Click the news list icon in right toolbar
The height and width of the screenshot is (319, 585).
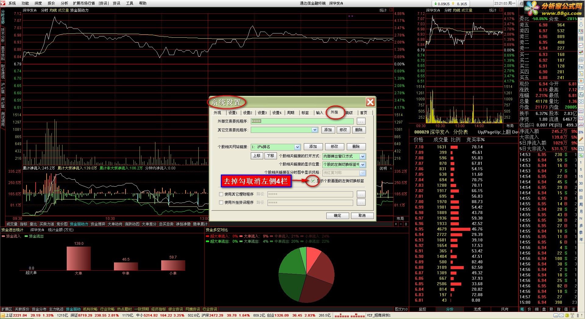[x=581, y=60]
